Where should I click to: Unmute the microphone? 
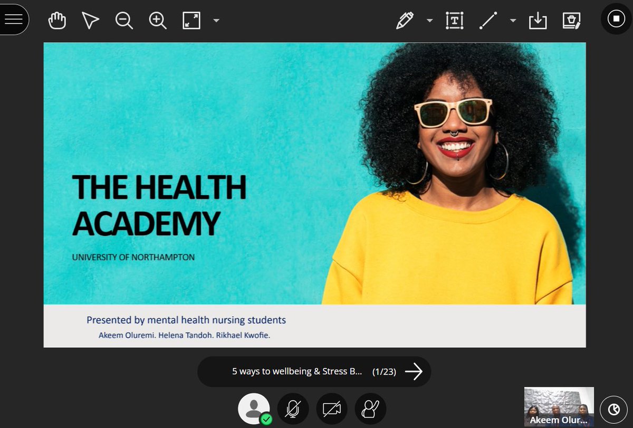click(x=293, y=408)
